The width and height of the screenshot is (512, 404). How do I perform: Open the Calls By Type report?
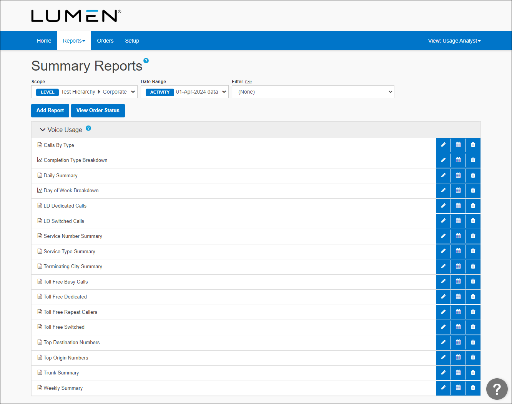click(x=59, y=145)
